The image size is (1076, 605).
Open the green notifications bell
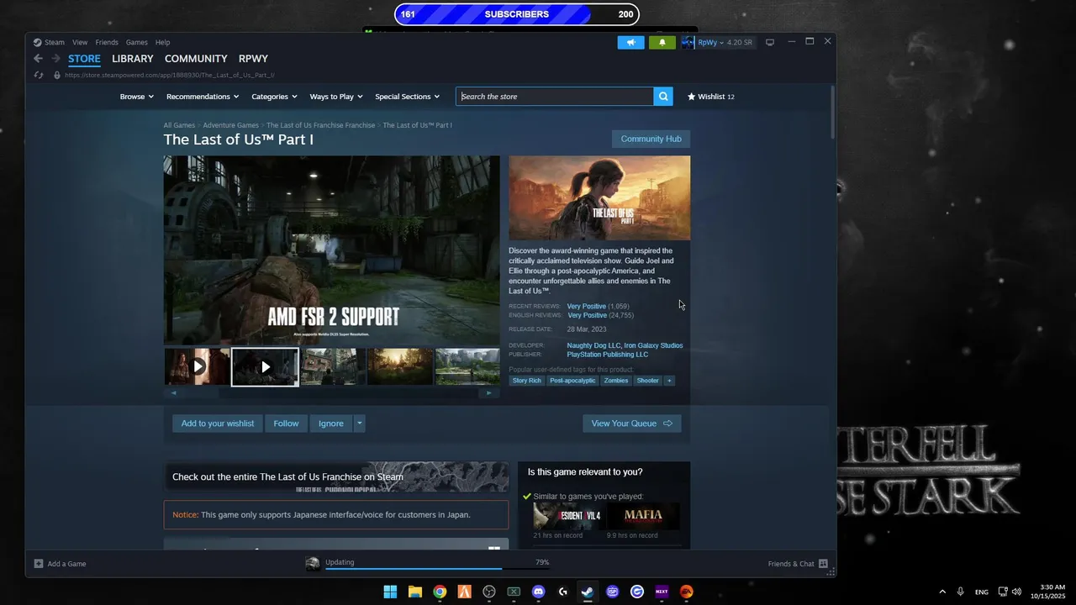(x=662, y=42)
